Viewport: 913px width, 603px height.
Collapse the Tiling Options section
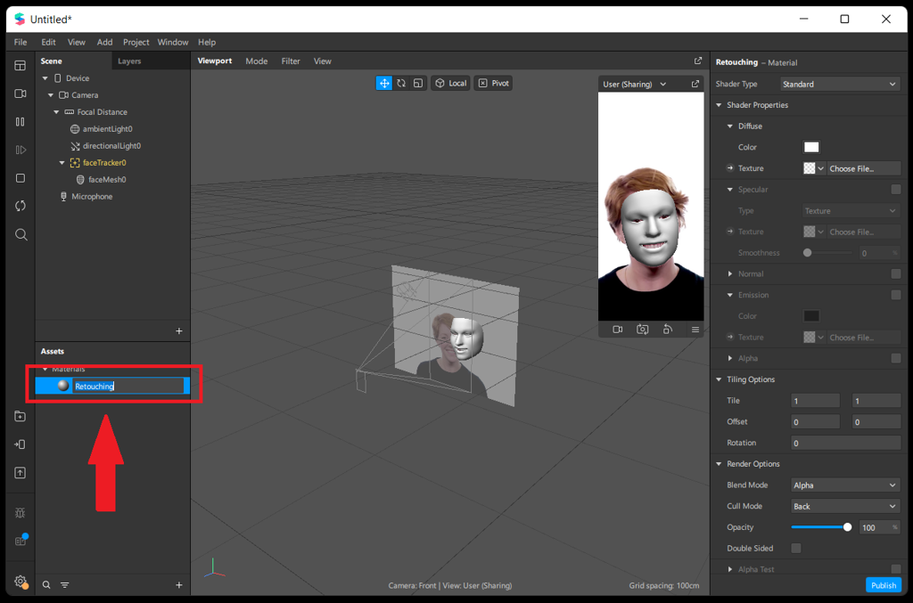point(720,379)
